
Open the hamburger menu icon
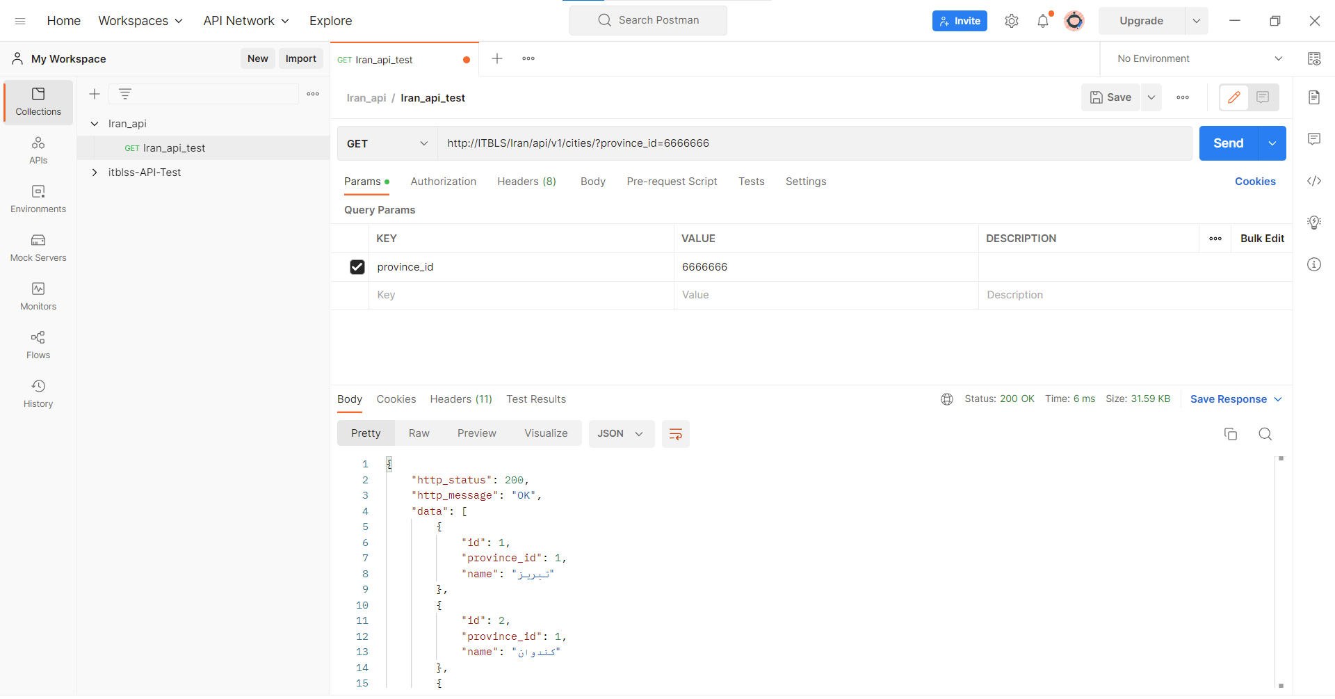coord(20,21)
